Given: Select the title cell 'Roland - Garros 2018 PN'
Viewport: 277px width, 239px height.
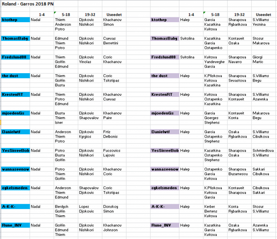Looking at the screenshot, I should click(28, 4).
